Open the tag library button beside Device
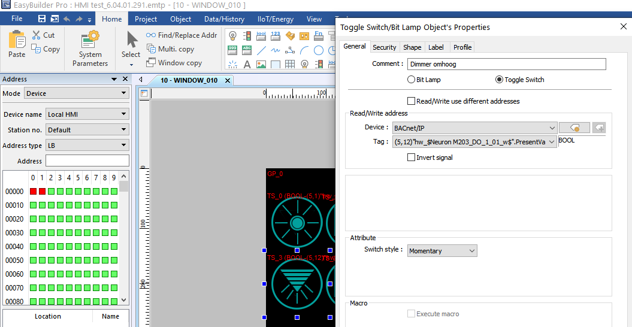The height and width of the screenshot is (327, 632). 574,128
